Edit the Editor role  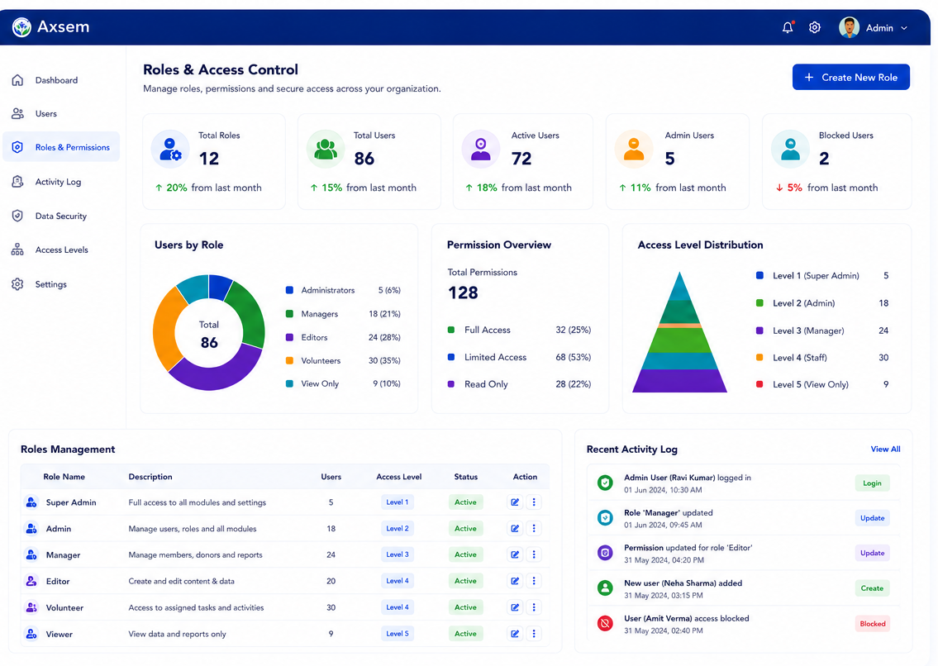coord(515,581)
